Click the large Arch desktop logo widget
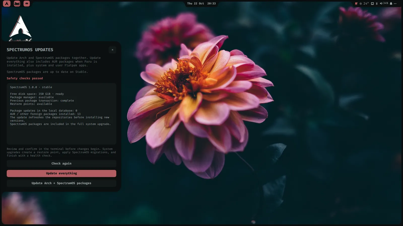403x226 pixels. coord(20,28)
